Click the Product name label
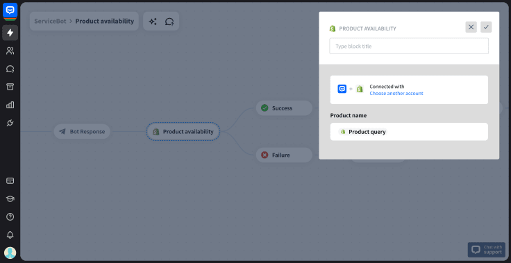The height and width of the screenshot is (263, 511). pos(349,115)
